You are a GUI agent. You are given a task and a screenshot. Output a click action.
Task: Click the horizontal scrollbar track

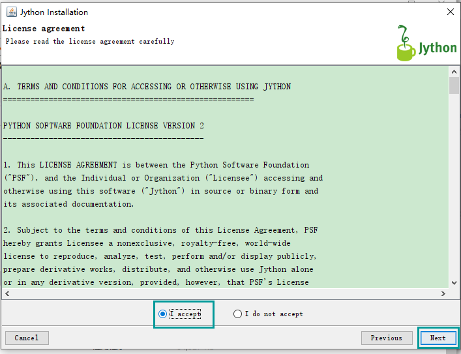[x=225, y=294]
